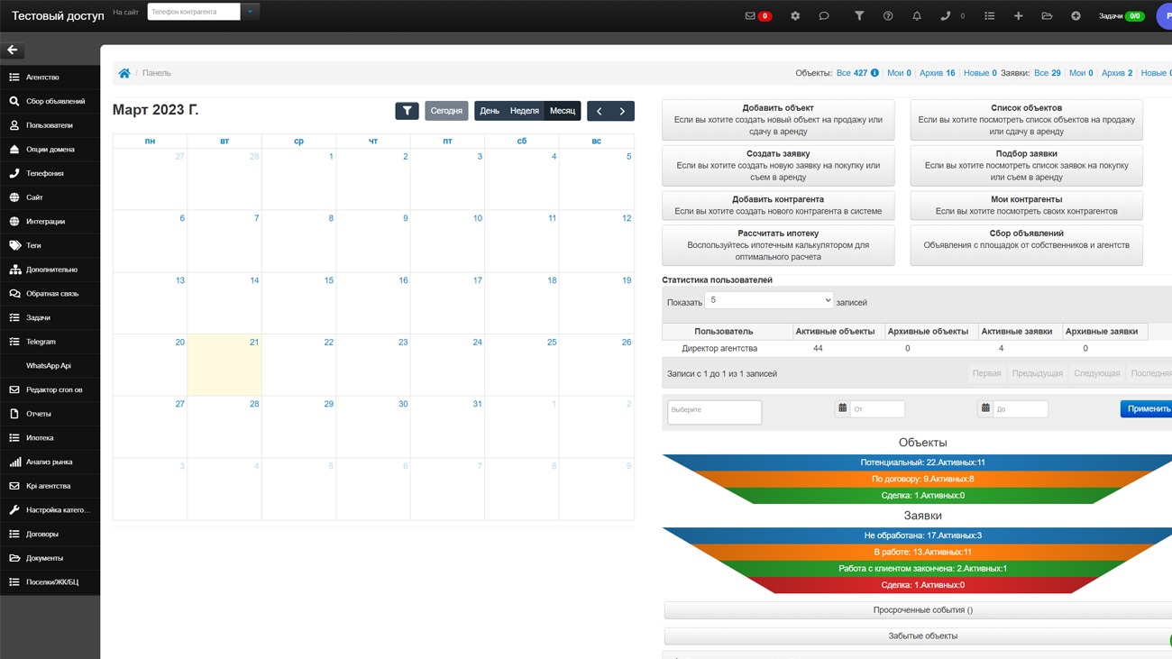Open the phone calls icon in header
1172x659 pixels.
pyautogui.click(x=946, y=16)
